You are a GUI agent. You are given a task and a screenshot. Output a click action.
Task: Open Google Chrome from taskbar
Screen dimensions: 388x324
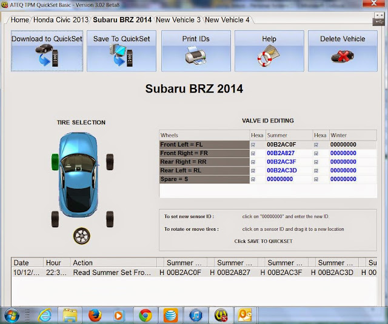pos(145,316)
